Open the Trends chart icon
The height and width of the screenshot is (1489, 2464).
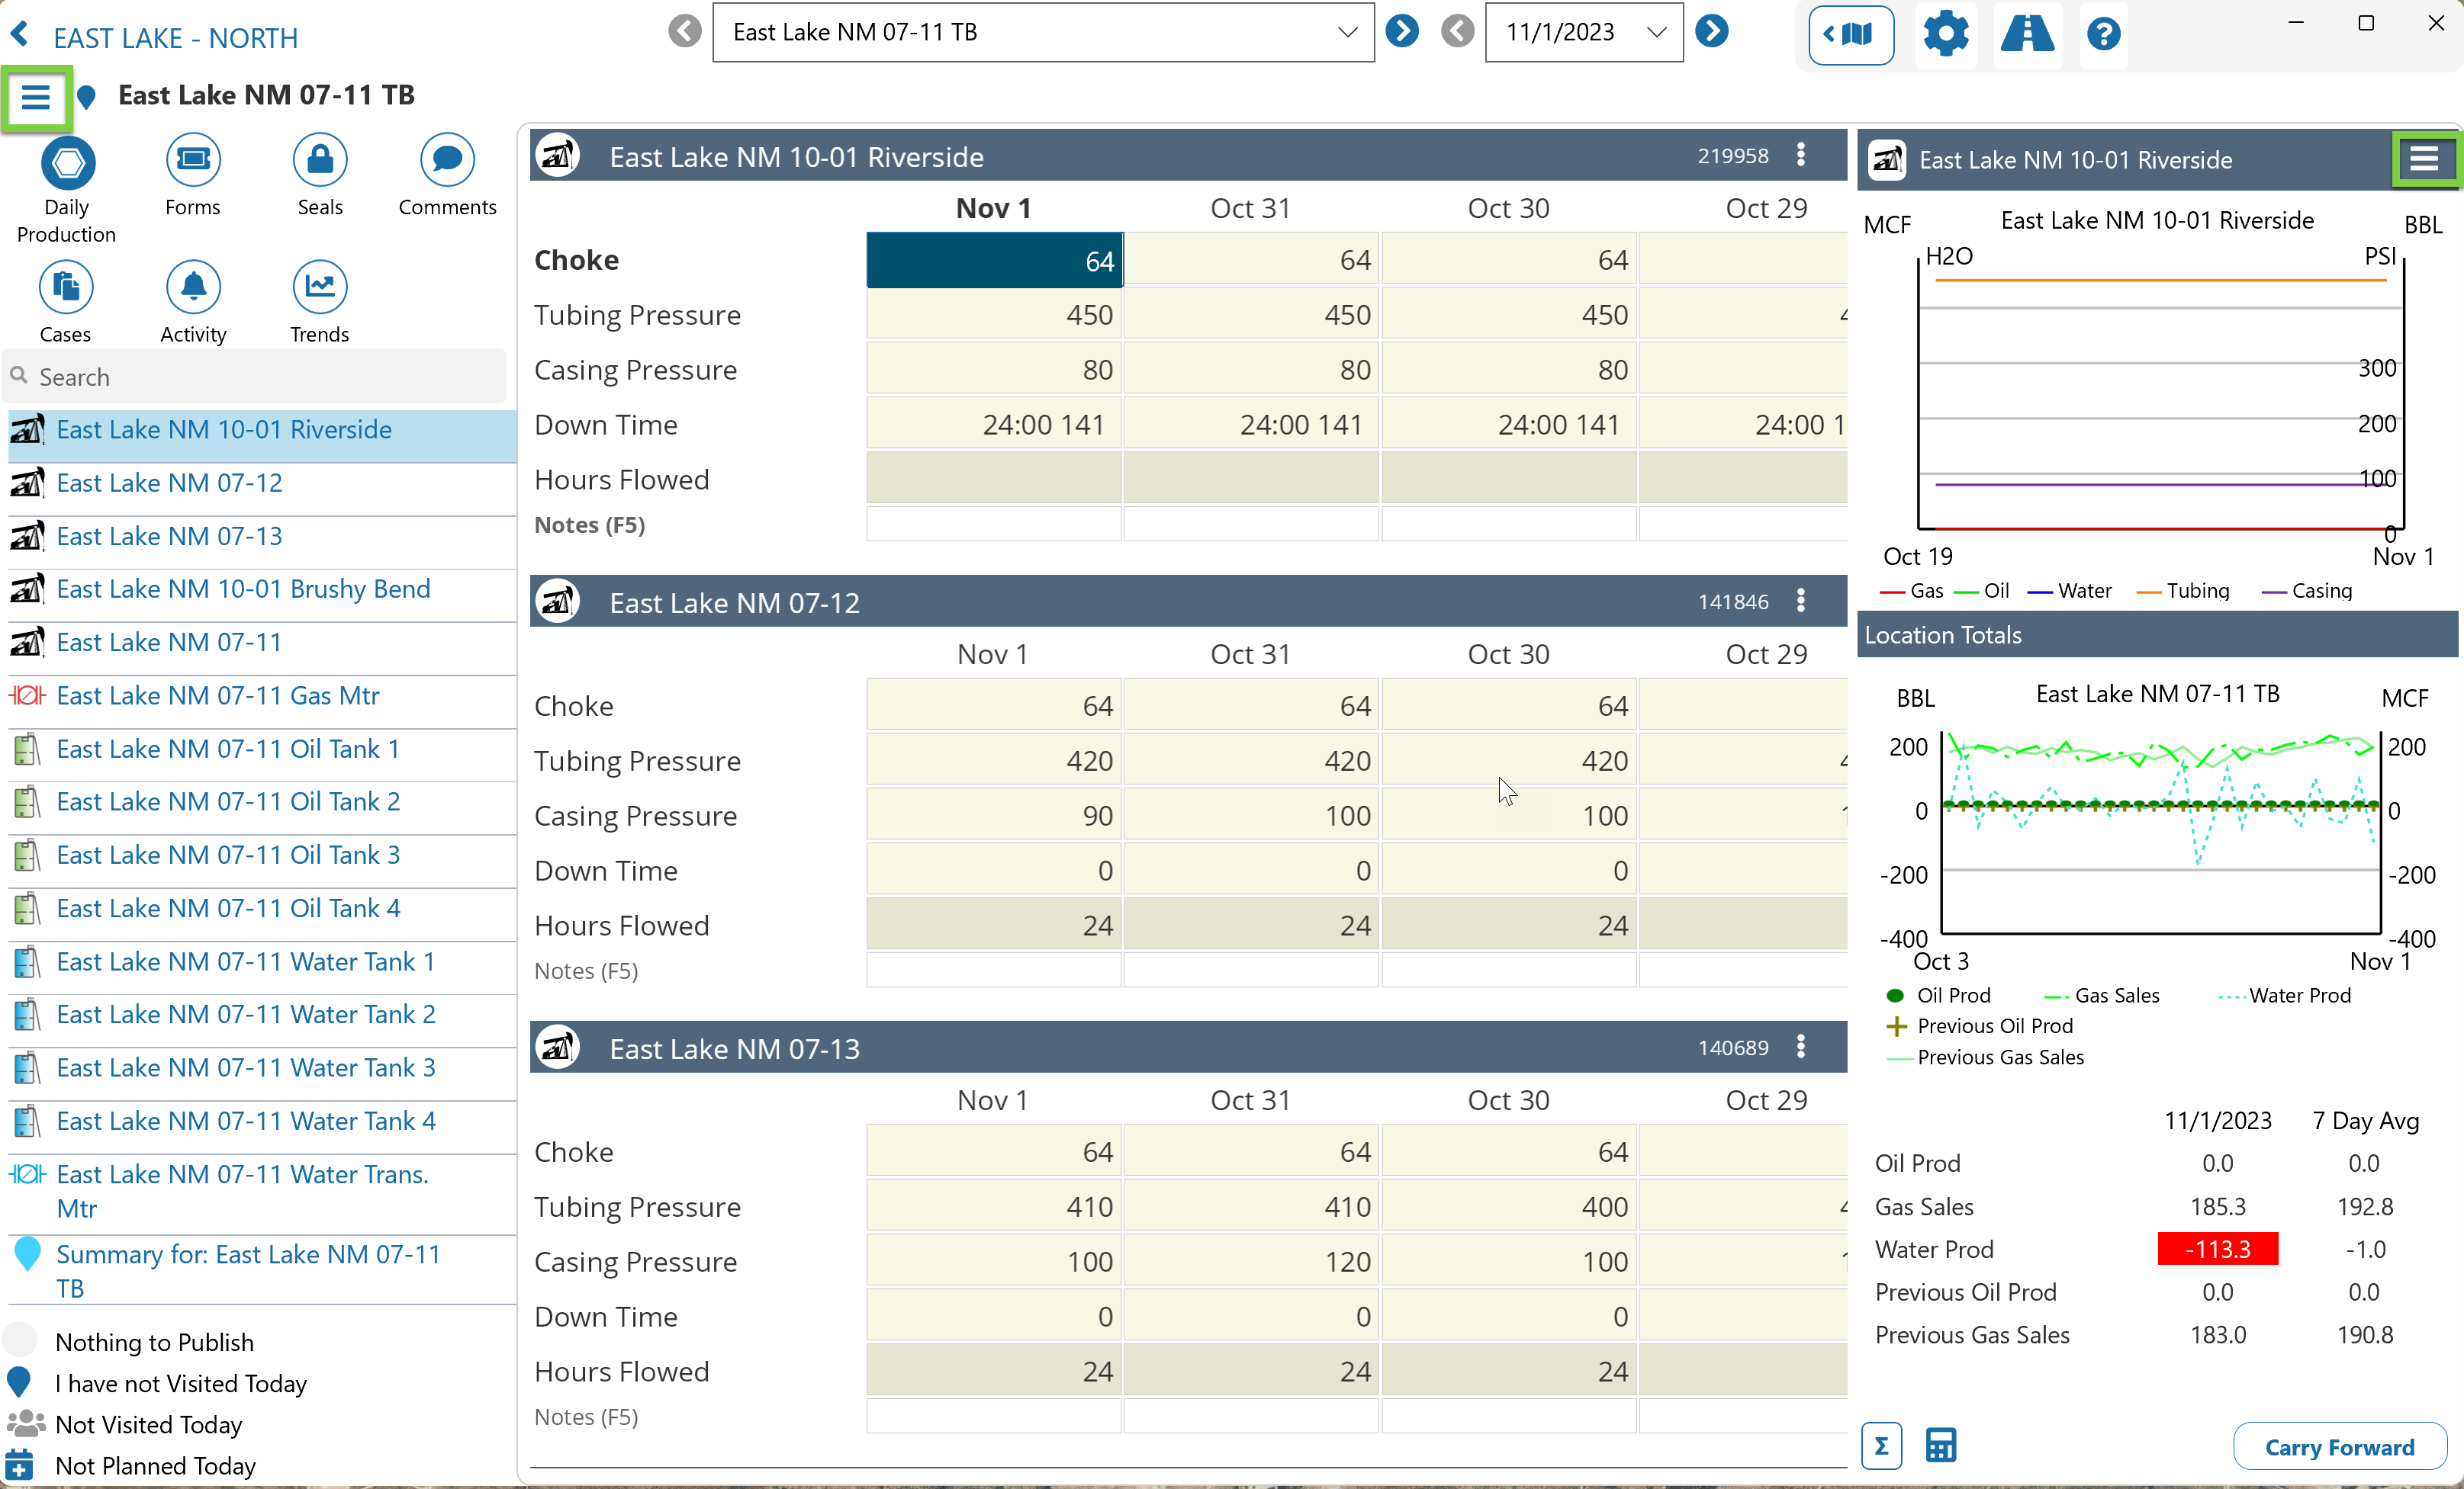click(319, 287)
